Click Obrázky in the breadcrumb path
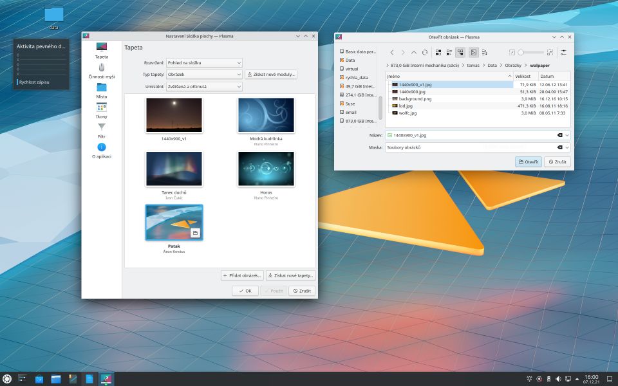 513,66
